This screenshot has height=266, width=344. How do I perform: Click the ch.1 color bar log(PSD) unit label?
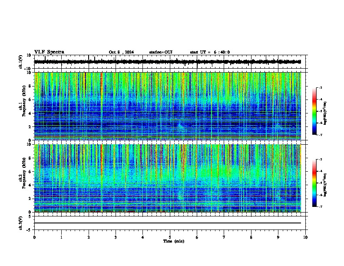pyautogui.click(x=325, y=113)
